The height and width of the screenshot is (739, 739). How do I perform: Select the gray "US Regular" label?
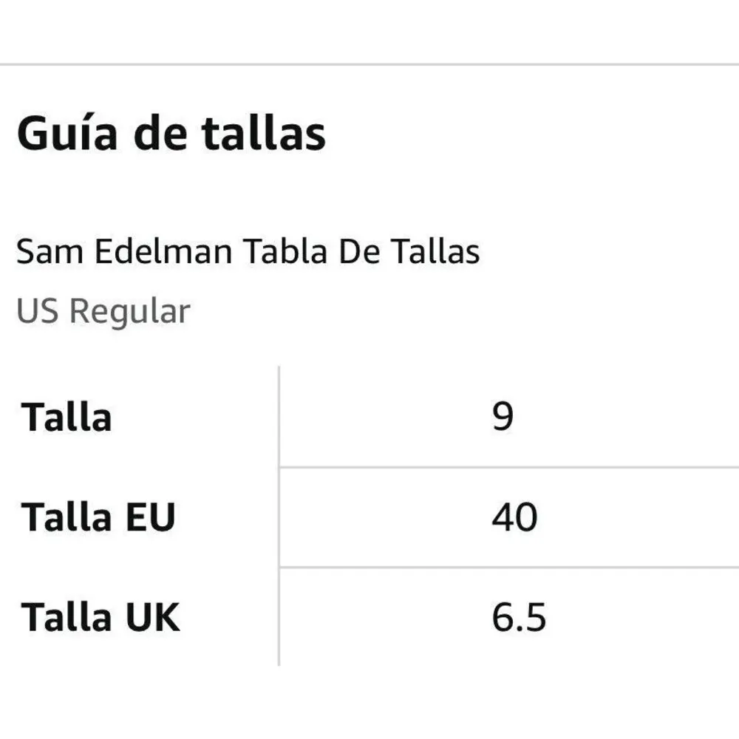click(x=103, y=311)
